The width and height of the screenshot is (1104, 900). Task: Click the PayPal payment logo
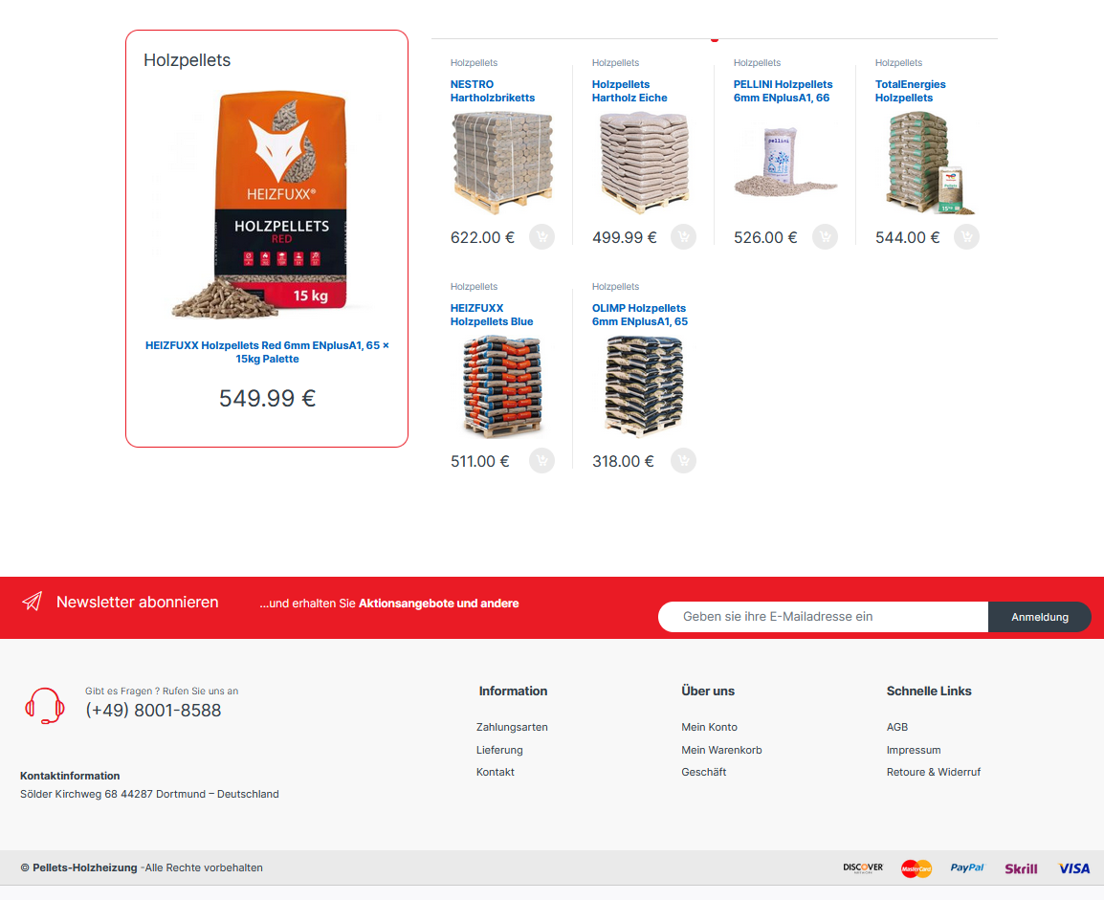coord(967,867)
